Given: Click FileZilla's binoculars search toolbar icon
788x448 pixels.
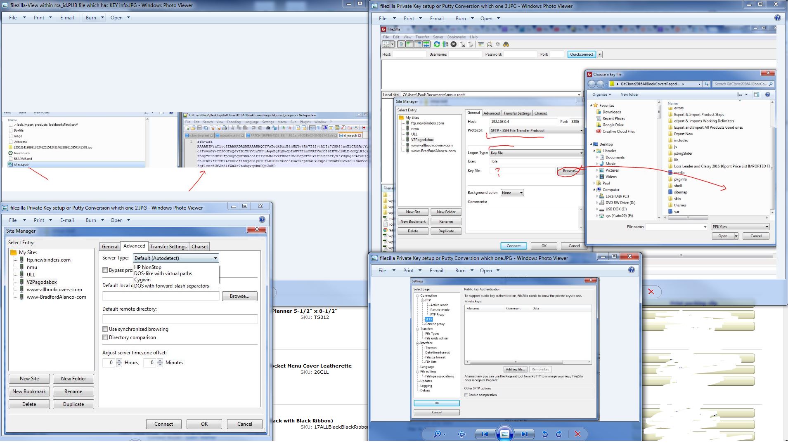Looking at the screenshot, I should [506, 44].
